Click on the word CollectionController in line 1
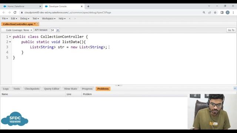 62,37
